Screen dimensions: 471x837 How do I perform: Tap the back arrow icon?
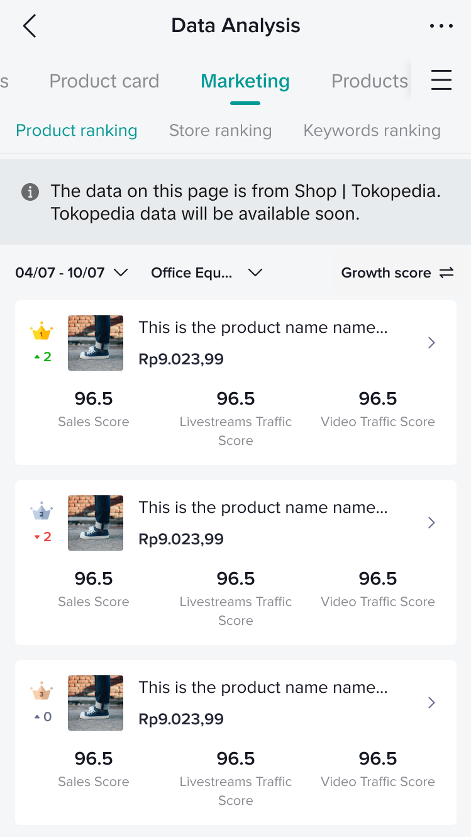30,26
